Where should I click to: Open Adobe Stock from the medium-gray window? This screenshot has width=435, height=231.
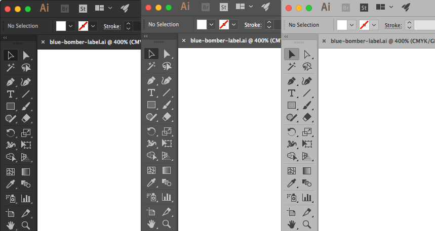point(224,8)
